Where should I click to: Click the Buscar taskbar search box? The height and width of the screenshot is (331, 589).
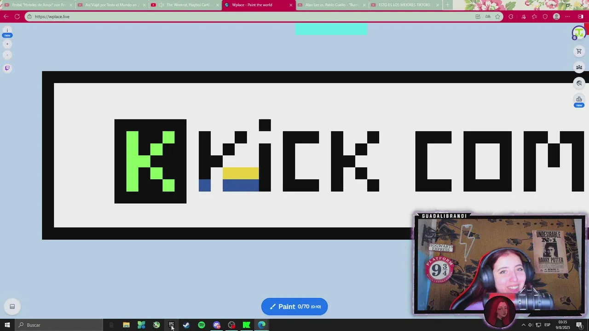[x=59, y=325]
